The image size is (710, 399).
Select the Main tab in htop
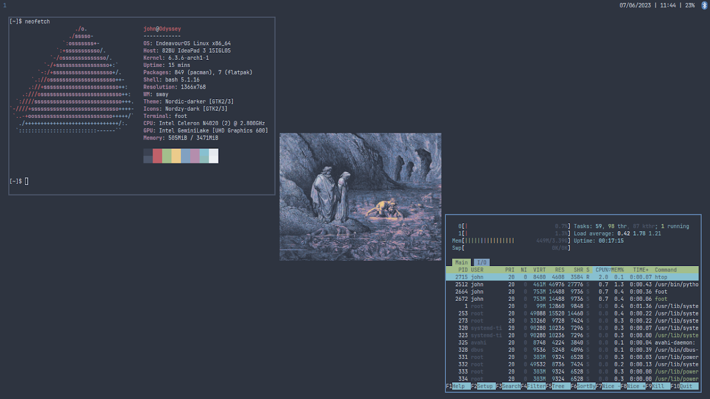(461, 263)
